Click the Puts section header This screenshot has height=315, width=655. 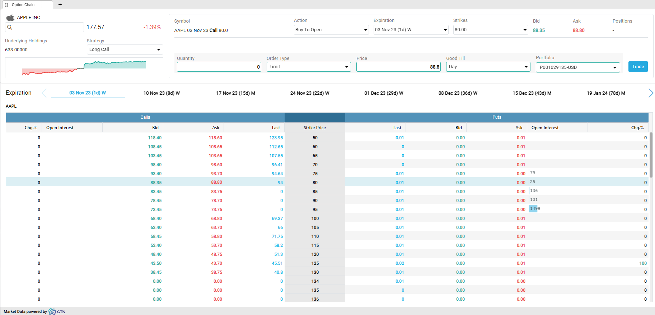497,117
